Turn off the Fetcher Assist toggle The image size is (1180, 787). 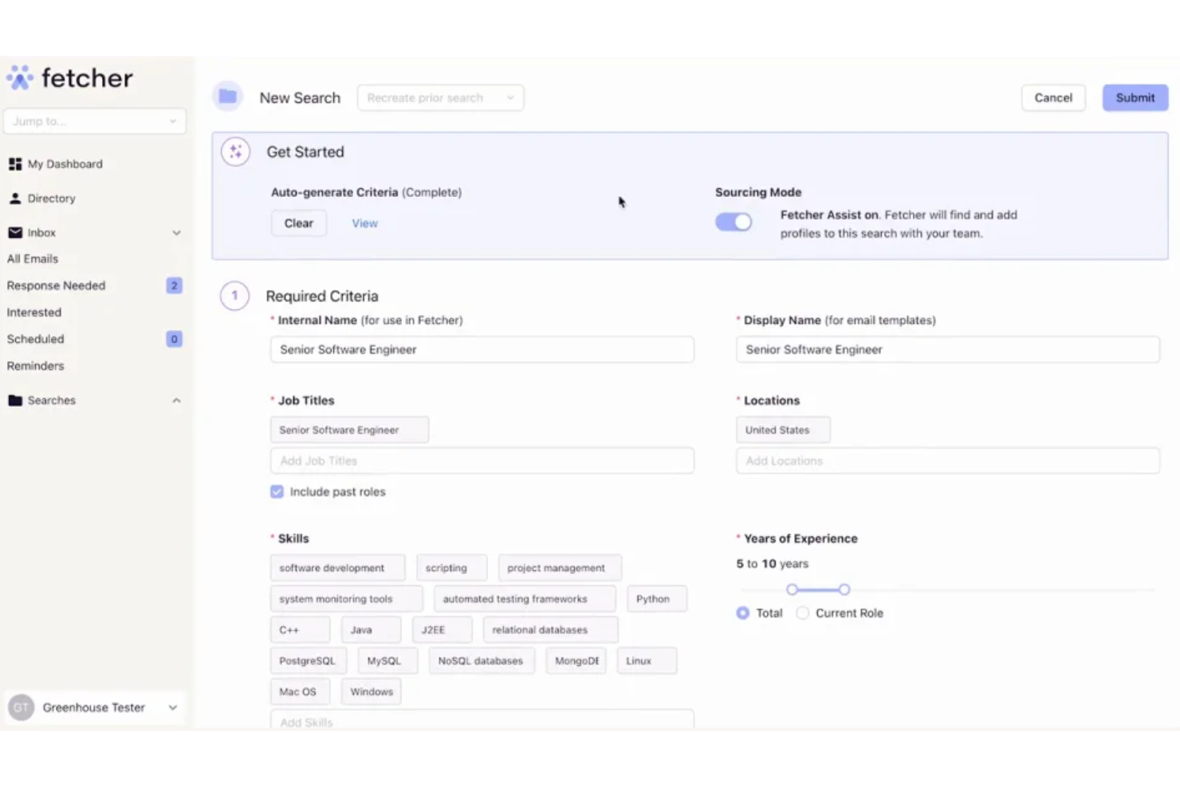[x=733, y=222]
